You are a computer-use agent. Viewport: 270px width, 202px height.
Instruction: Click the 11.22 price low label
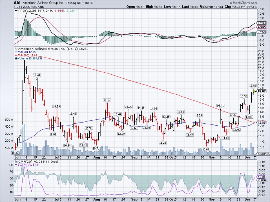(163, 143)
